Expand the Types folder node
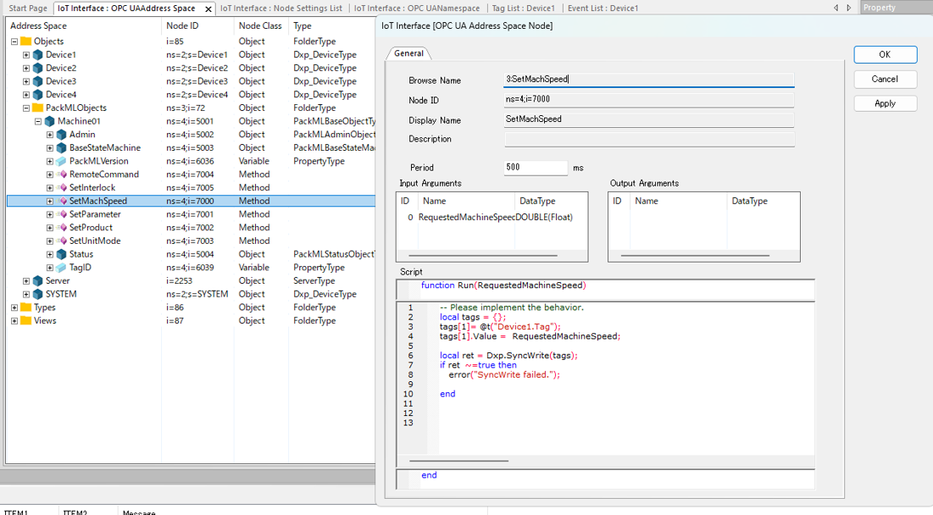Viewport: 933px width, 515px height. coord(14,307)
